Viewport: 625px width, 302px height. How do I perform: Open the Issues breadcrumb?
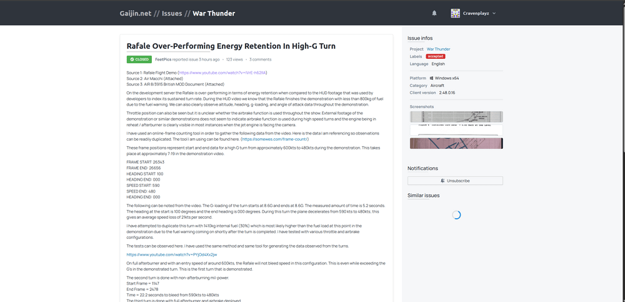[172, 13]
